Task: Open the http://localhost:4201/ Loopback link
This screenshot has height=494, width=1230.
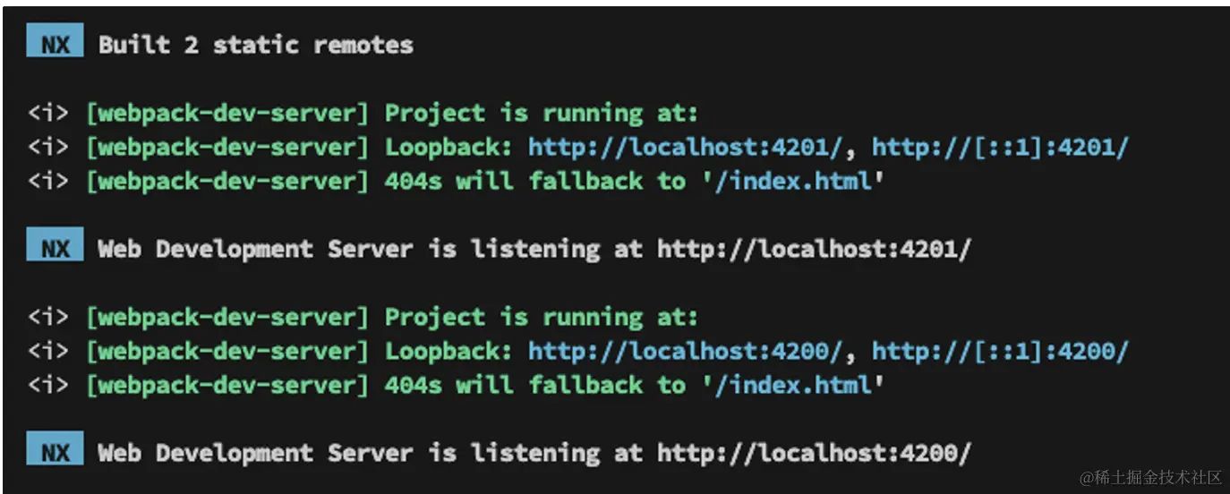Action: coord(686,147)
